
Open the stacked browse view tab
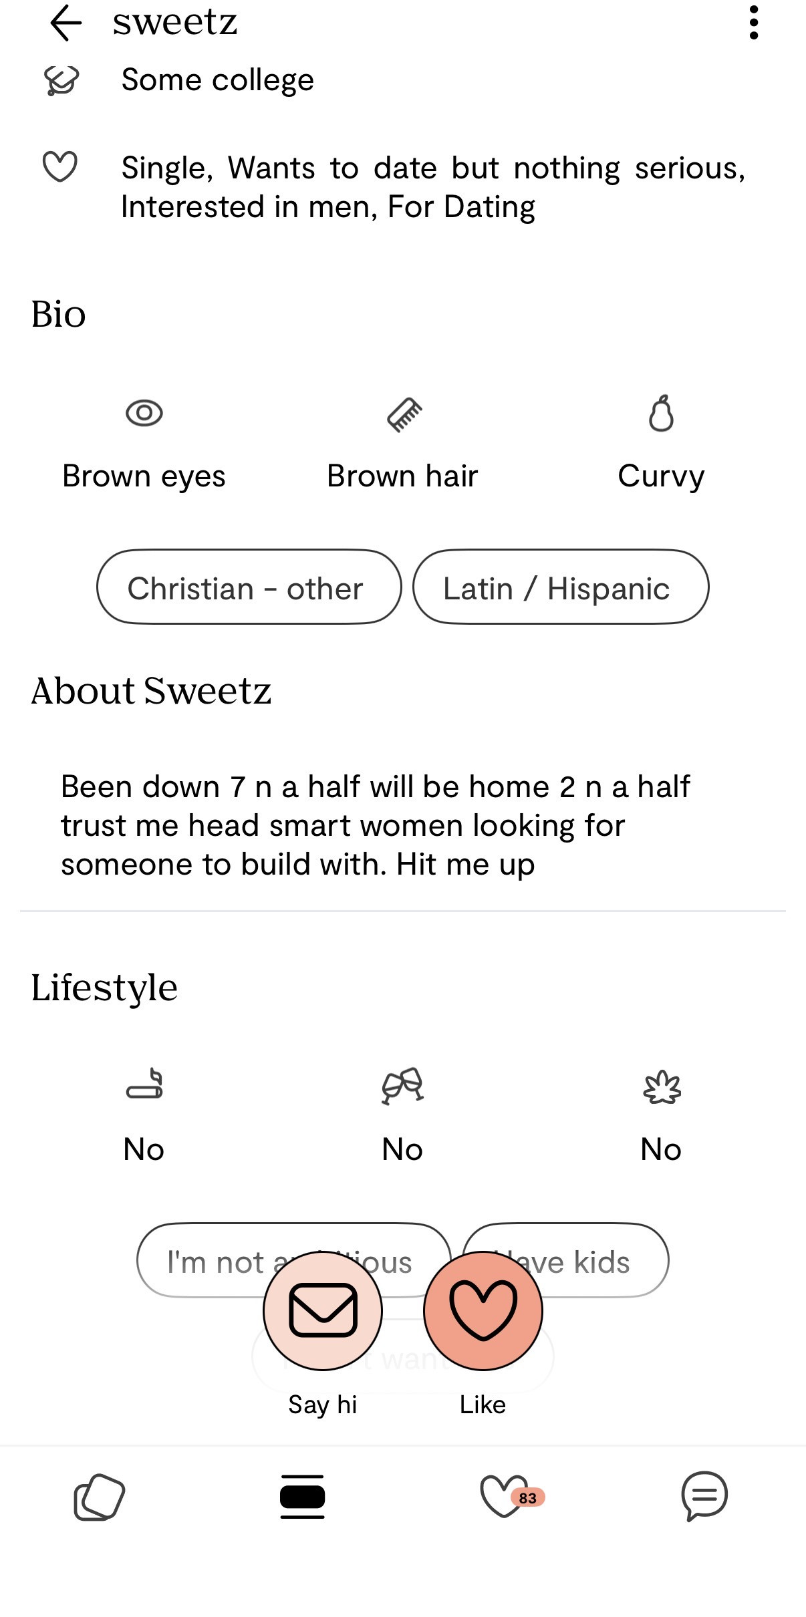pyautogui.click(x=302, y=1497)
